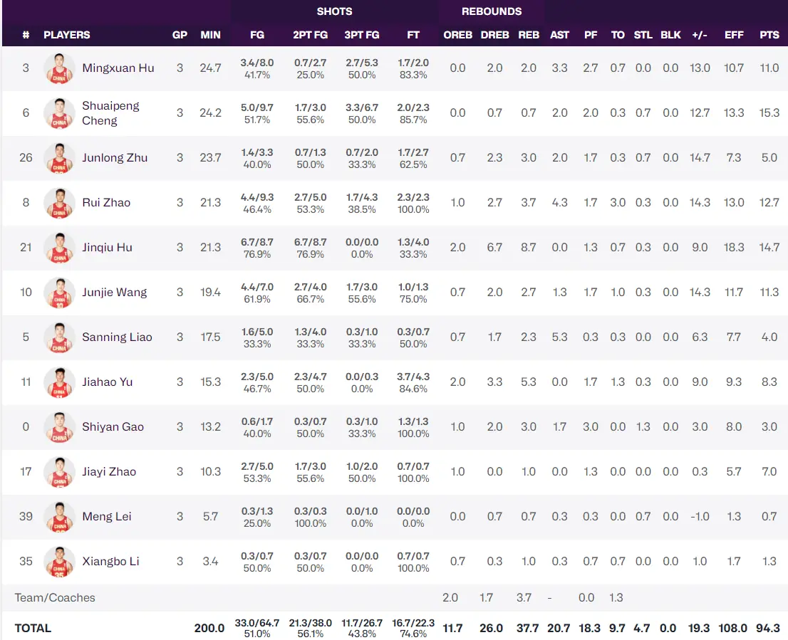This screenshot has height=640, width=788.
Task: Open Junjie Wang's player name link
Action: (114, 293)
